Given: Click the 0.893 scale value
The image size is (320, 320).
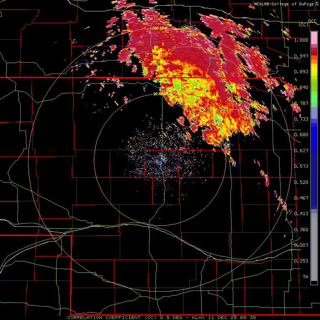Looking at the screenshot, I should (301, 71).
